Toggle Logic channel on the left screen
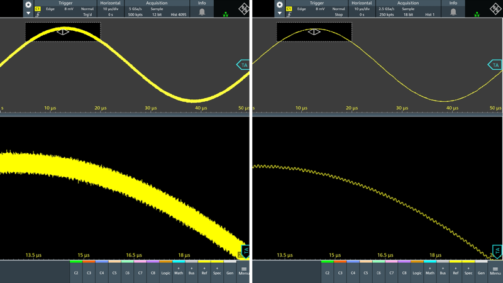Screen dimensions: 503x283 pyautogui.click(x=166, y=271)
